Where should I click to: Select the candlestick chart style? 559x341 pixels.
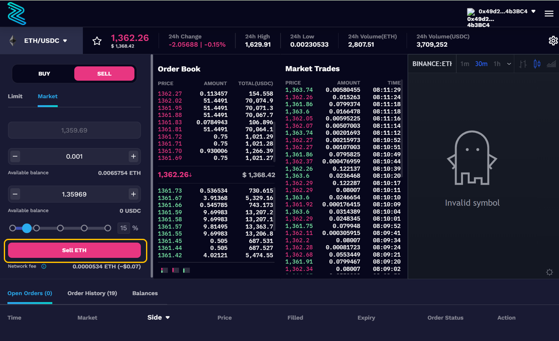tap(537, 64)
